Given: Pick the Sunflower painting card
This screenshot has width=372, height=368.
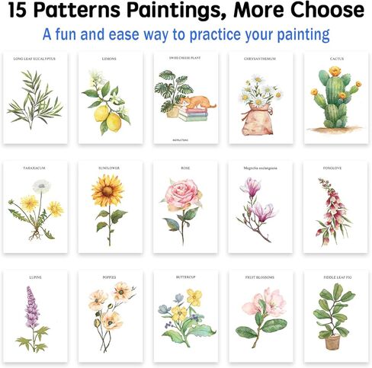Looking at the screenshot, I should [x=111, y=206].
